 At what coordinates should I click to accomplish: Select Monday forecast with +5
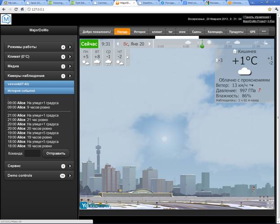85,57
